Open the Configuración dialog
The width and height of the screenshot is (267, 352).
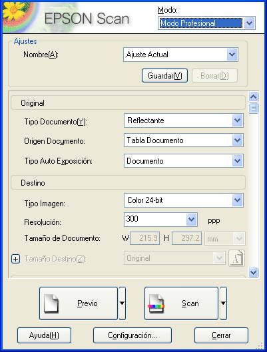(133, 335)
